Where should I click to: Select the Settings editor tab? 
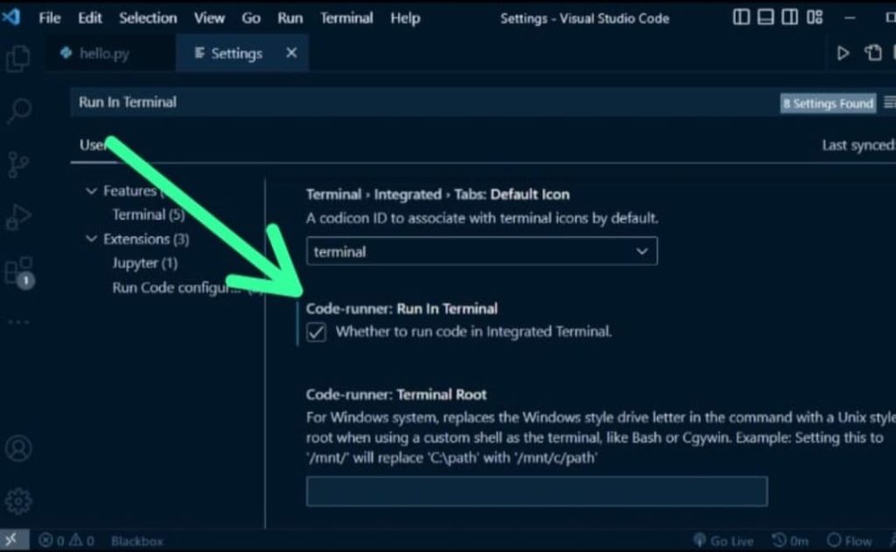(x=242, y=53)
